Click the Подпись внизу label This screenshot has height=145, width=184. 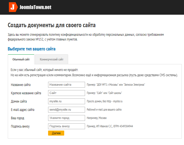coord(20,126)
